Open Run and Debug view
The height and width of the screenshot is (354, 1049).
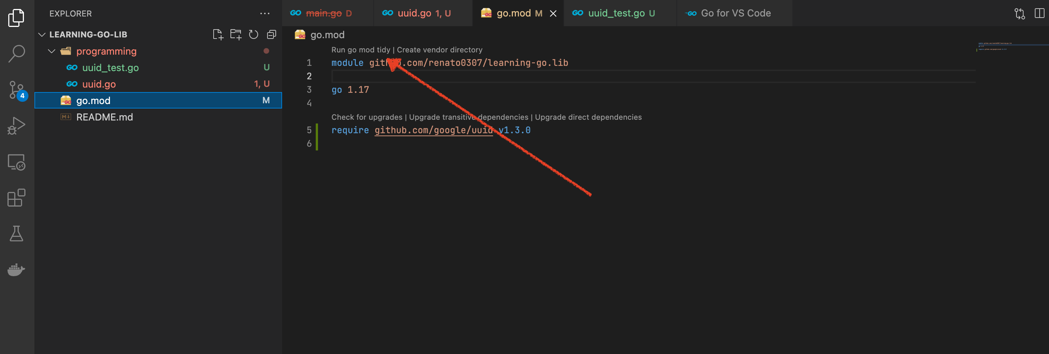coord(16,126)
